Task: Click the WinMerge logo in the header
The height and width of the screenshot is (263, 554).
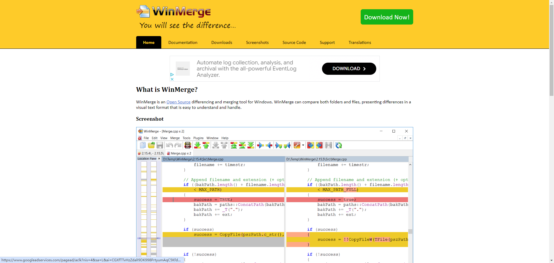Action: coord(174,12)
